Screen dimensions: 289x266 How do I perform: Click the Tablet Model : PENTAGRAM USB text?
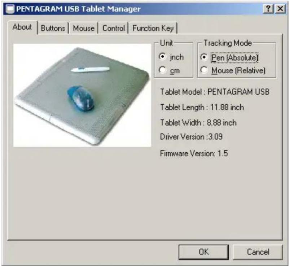pyautogui.click(x=215, y=92)
